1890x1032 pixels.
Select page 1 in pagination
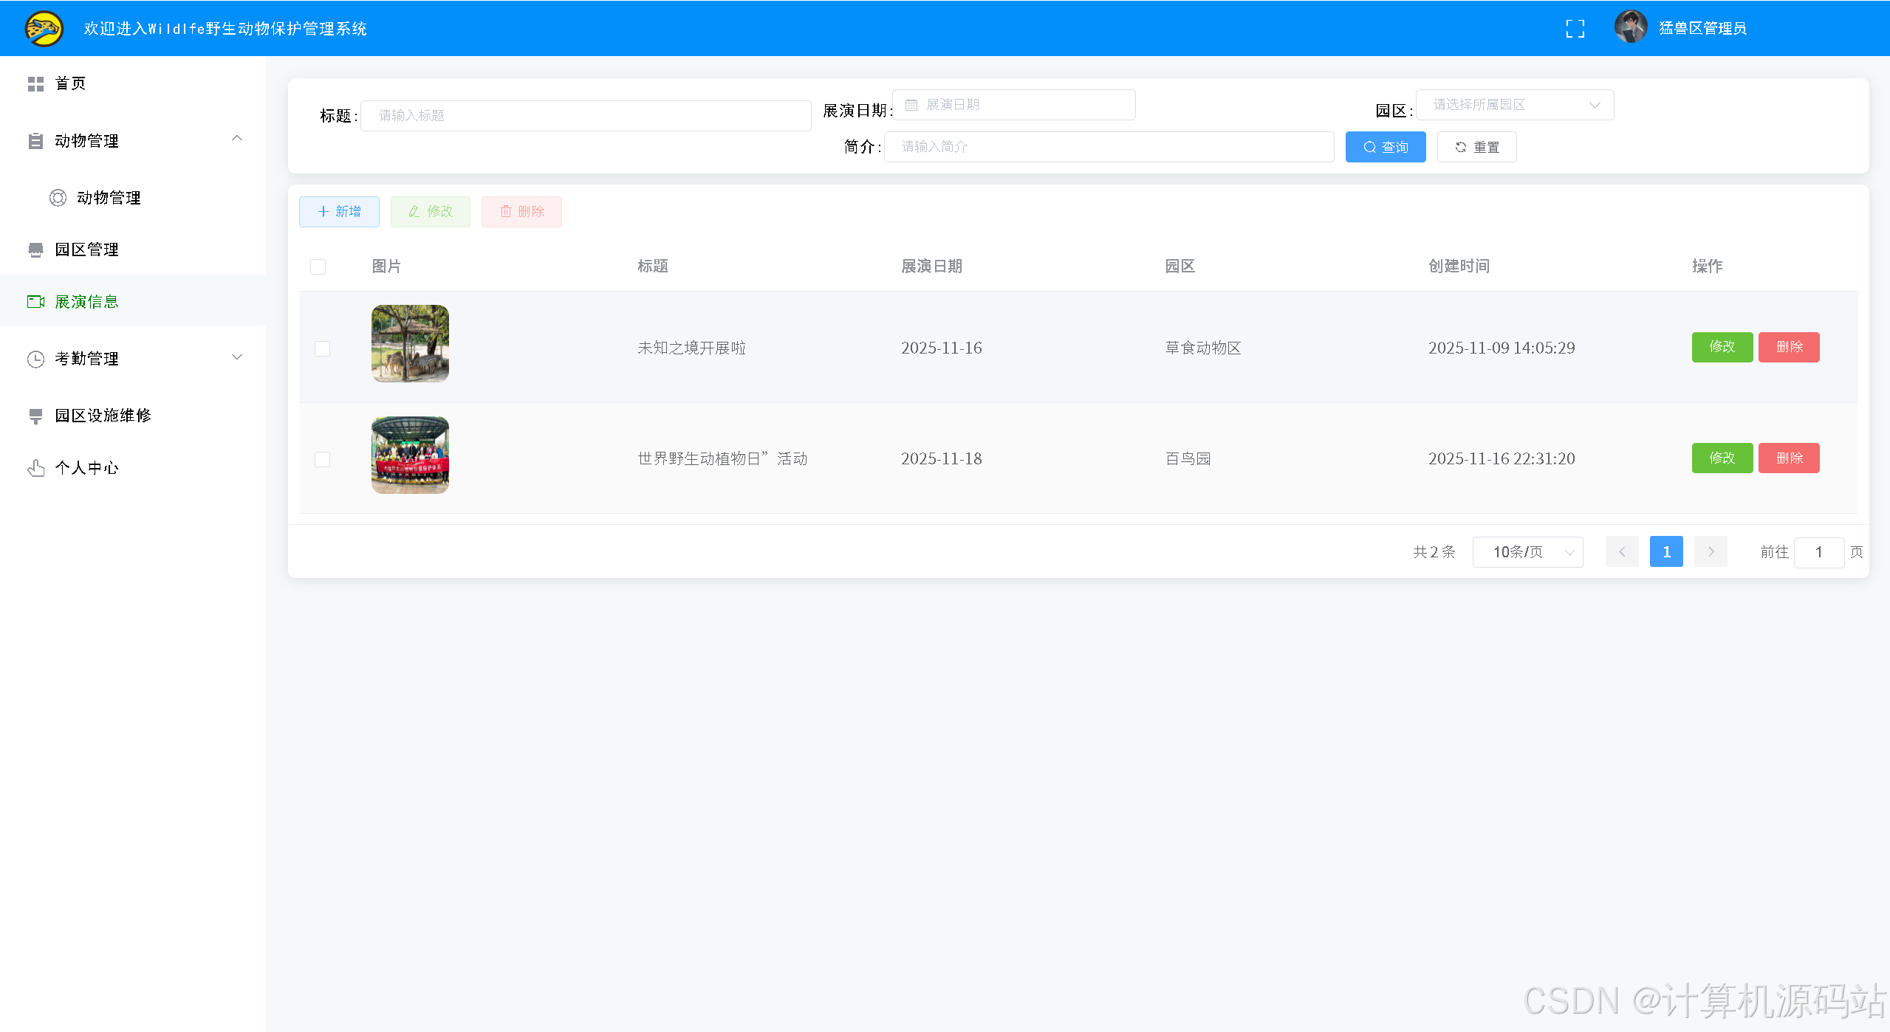coord(1666,551)
